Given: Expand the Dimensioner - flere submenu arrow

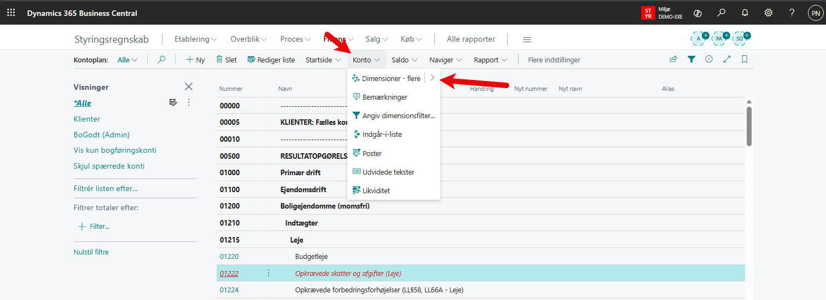Looking at the screenshot, I should coord(432,78).
